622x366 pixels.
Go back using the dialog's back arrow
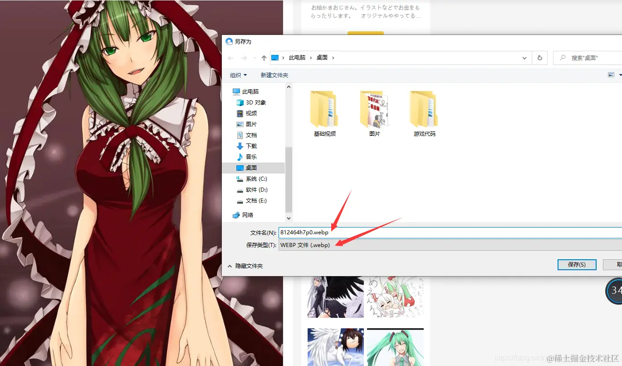click(230, 58)
